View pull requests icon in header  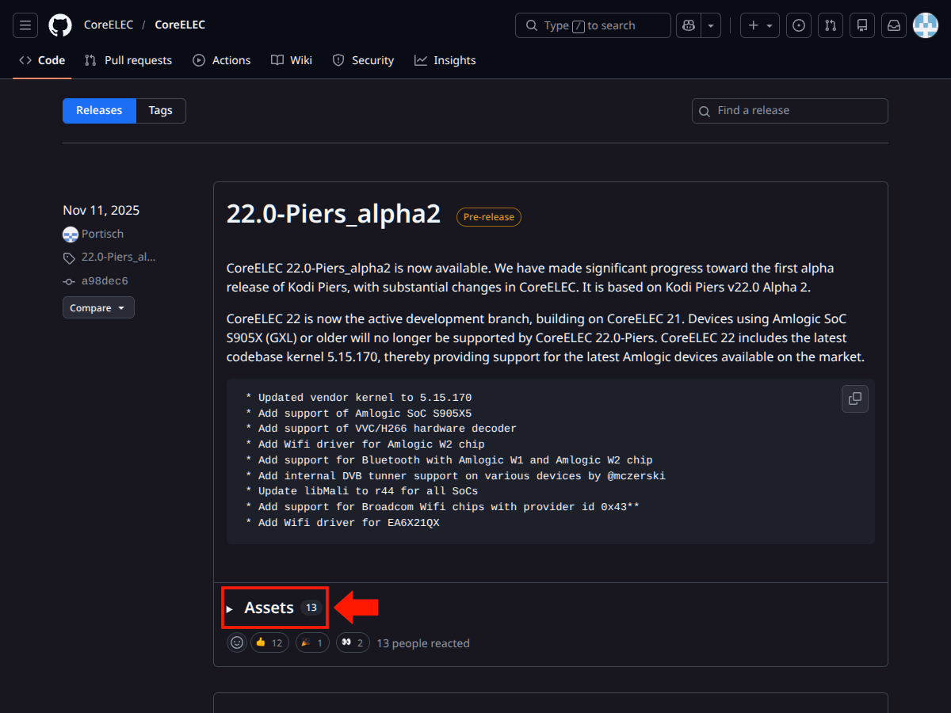(831, 25)
